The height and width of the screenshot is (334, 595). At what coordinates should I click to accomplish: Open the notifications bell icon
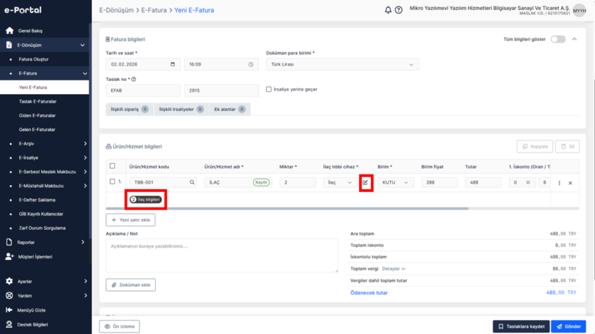click(x=388, y=10)
